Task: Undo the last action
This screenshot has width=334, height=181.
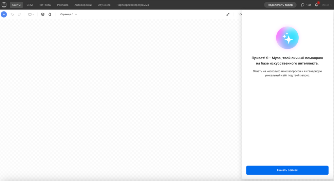Action: (12, 15)
